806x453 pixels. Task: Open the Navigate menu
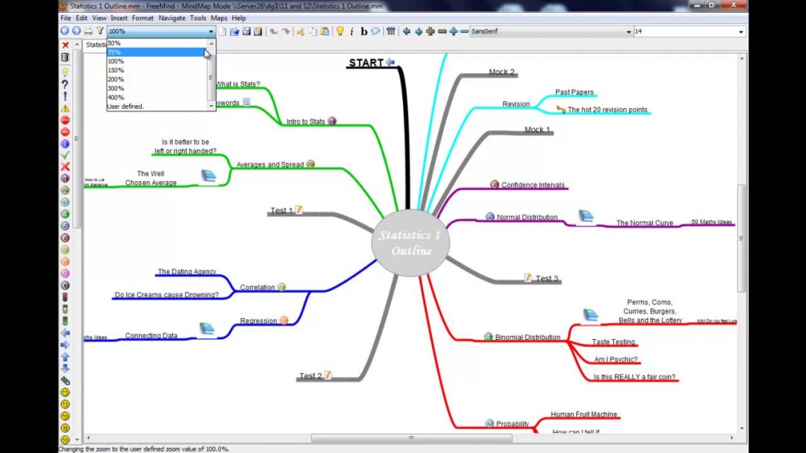[x=172, y=18]
